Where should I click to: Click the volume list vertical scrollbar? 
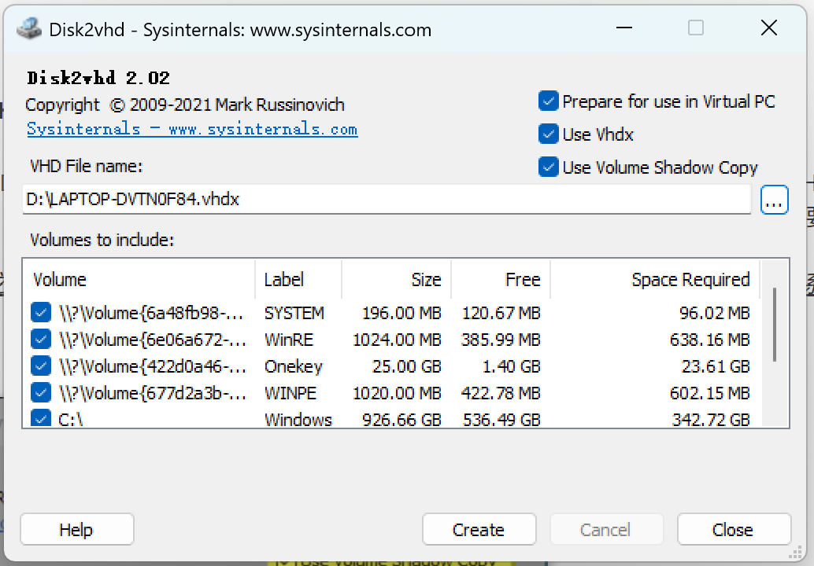tap(774, 325)
